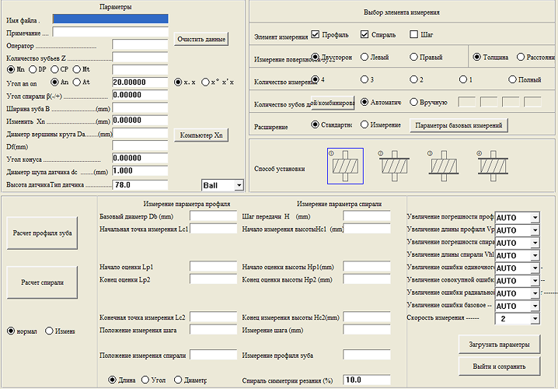Choose the Толщина radio option
Image resolution: width=558 pixels, height=389 pixels.
point(477,57)
